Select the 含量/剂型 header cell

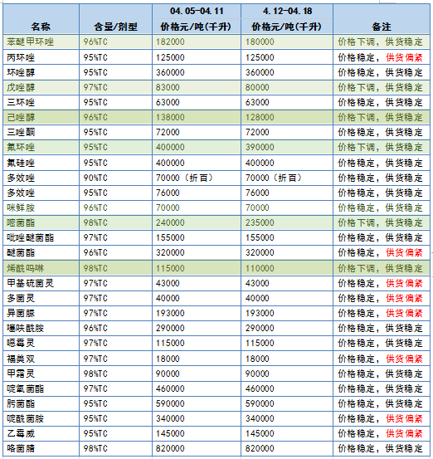(115, 19)
